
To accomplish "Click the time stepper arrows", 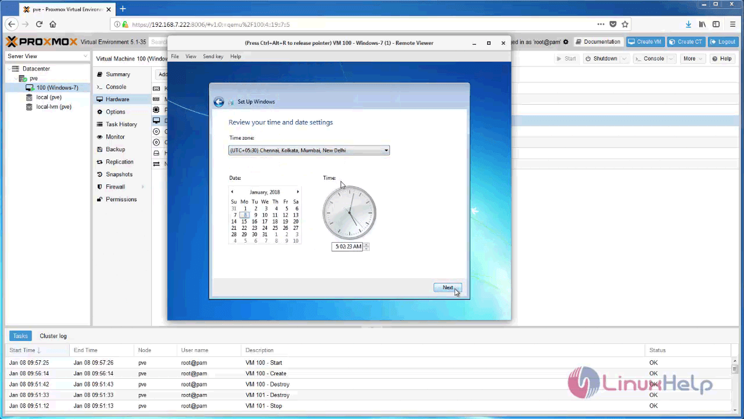I will [366, 247].
